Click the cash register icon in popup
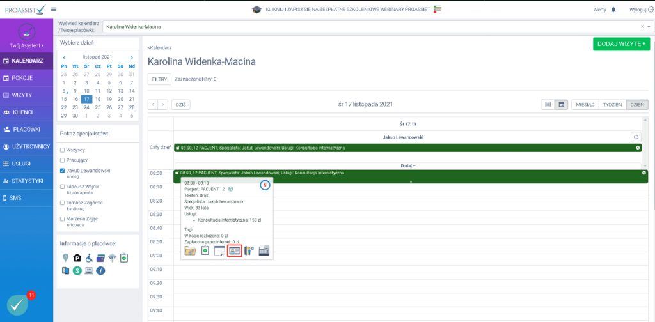Viewport: 655px width, 322px height. (x=264, y=251)
